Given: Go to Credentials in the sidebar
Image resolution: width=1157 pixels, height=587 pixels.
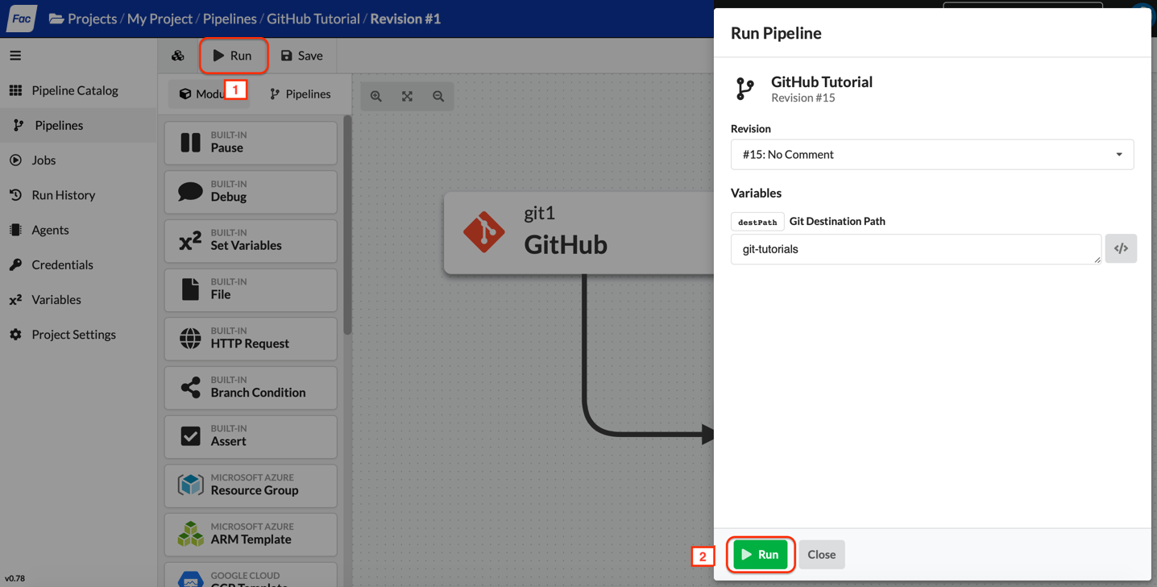Looking at the screenshot, I should click(x=62, y=264).
